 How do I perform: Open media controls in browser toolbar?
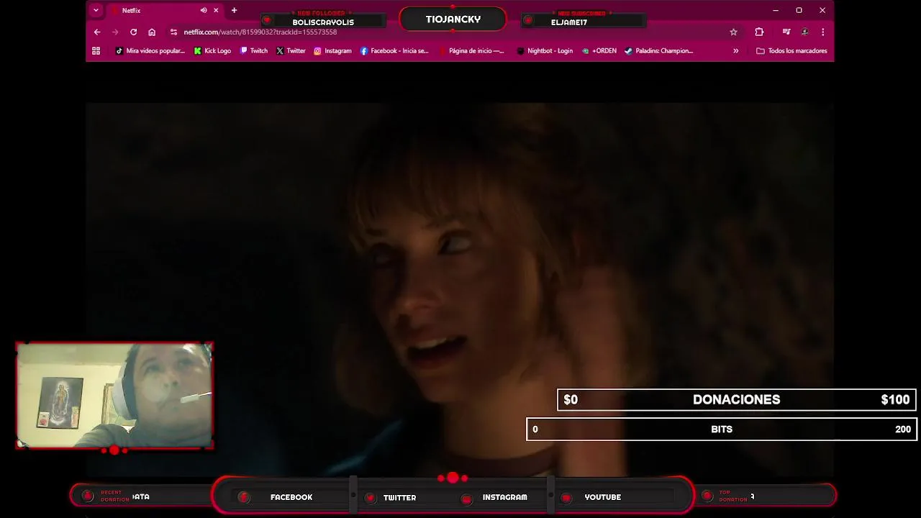pos(786,32)
